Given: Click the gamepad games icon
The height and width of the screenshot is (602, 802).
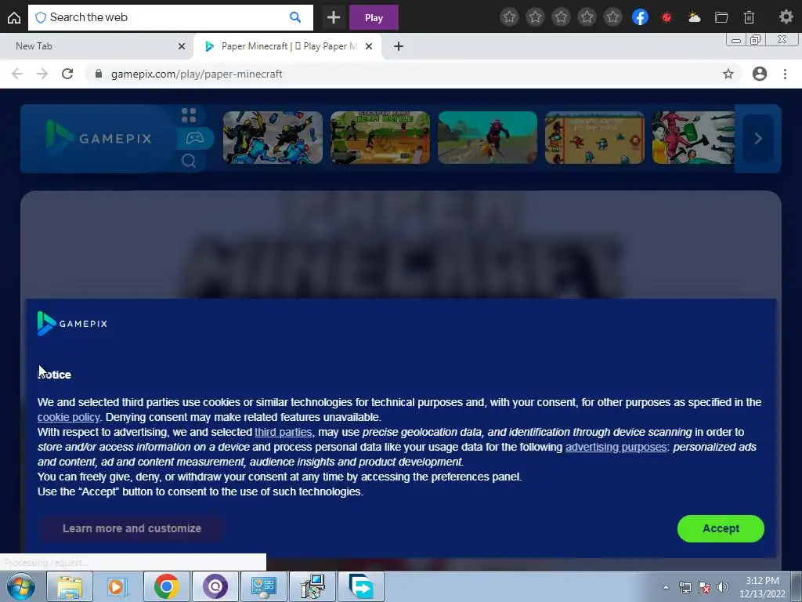Looking at the screenshot, I should [x=195, y=138].
